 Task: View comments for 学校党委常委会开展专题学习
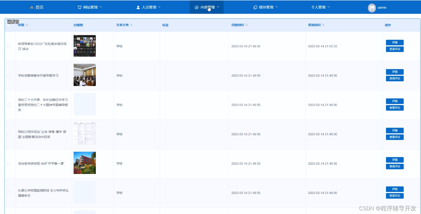coord(395,78)
